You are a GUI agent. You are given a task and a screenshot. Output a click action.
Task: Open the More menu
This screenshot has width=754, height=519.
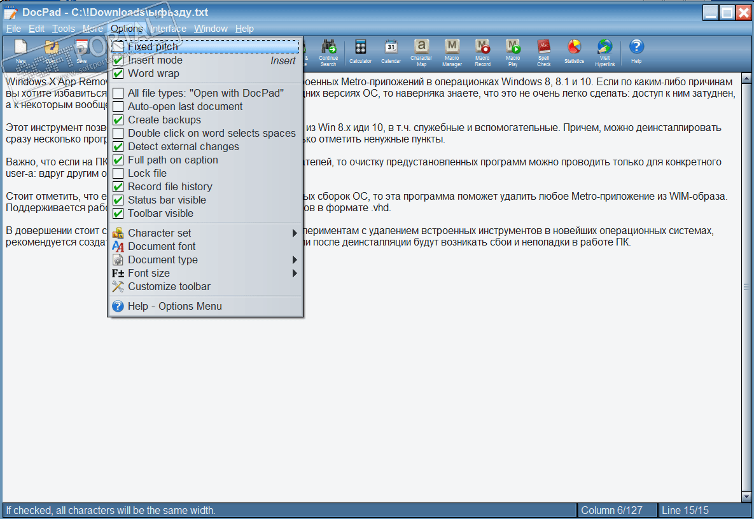point(93,29)
